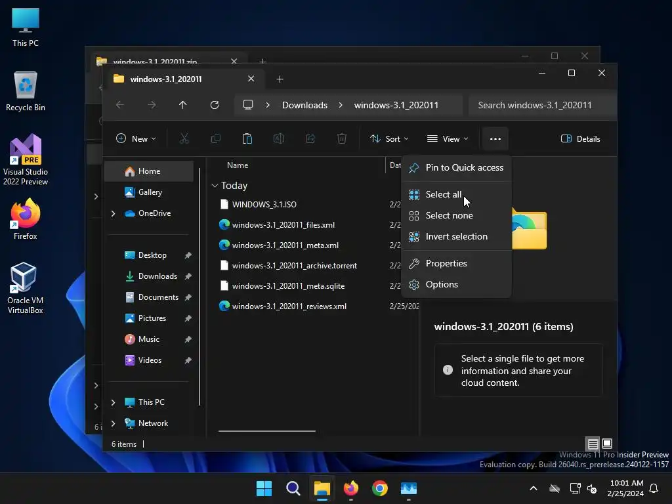
Task: Click the Delete trash icon
Action: (341, 138)
